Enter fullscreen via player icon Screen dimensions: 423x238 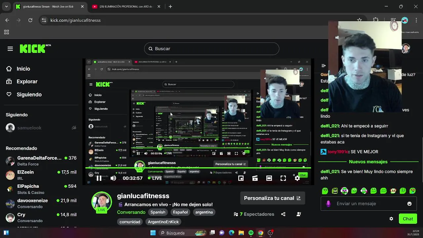point(283,178)
